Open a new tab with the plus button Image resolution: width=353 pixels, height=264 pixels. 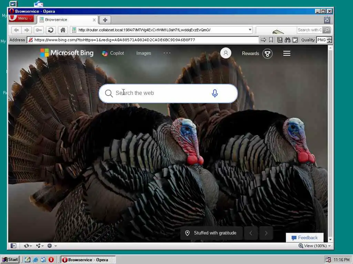pos(105,20)
